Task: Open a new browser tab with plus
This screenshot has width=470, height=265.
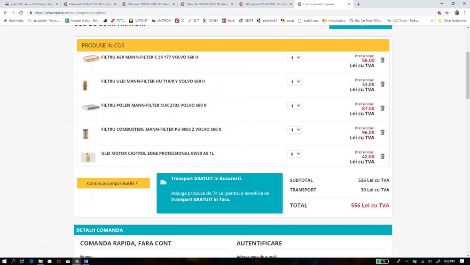Action: (x=359, y=4)
